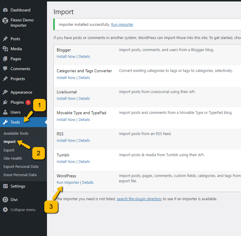
Task: Click the Comments speech bubble icon
Action: tap(5, 69)
